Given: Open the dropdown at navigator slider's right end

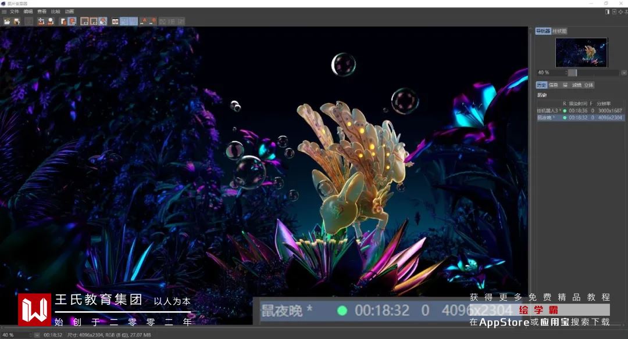Looking at the screenshot, I should [623, 73].
